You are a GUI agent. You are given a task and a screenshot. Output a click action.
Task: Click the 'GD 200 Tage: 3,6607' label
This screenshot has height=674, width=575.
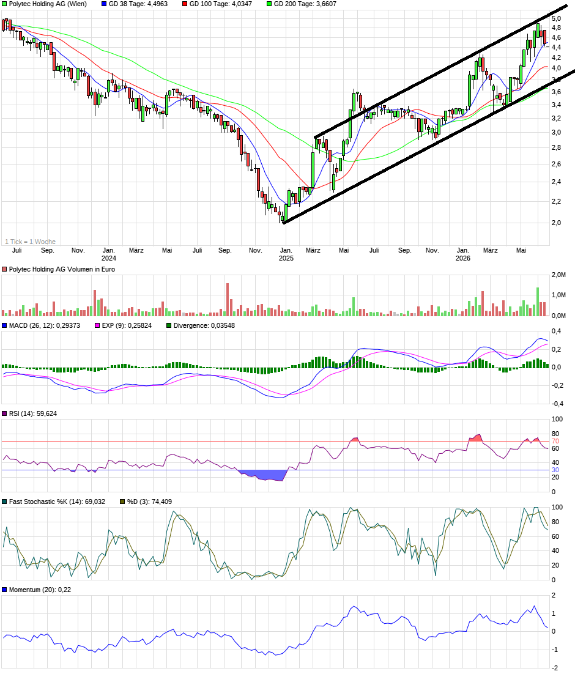tap(305, 4)
